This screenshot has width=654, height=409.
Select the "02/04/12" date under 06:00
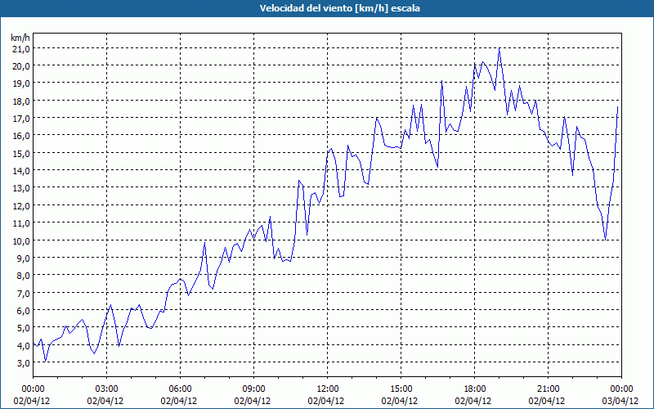[179, 401]
